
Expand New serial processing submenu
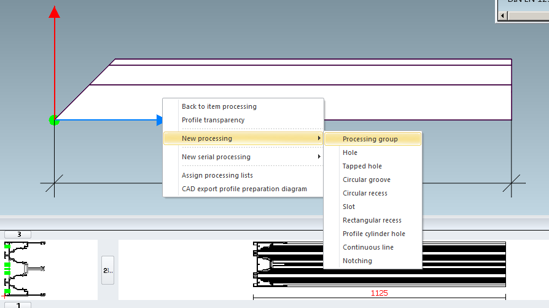pyautogui.click(x=216, y=157)
